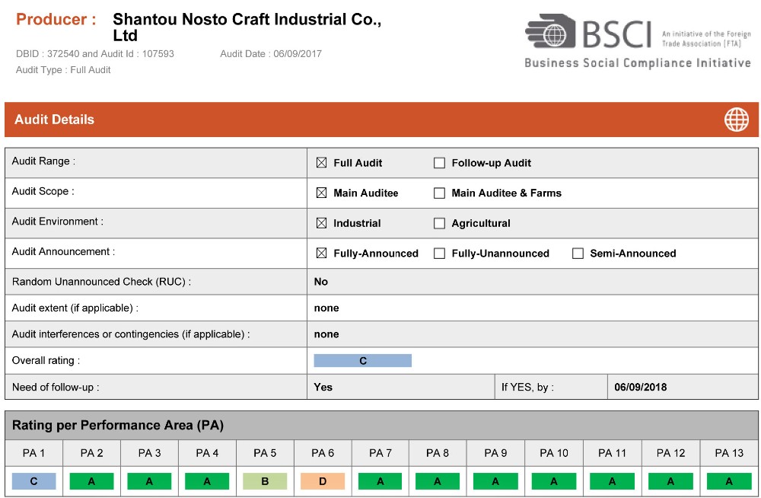Click the RUC value No
761x498 pixels.
[x=321, y=282]
